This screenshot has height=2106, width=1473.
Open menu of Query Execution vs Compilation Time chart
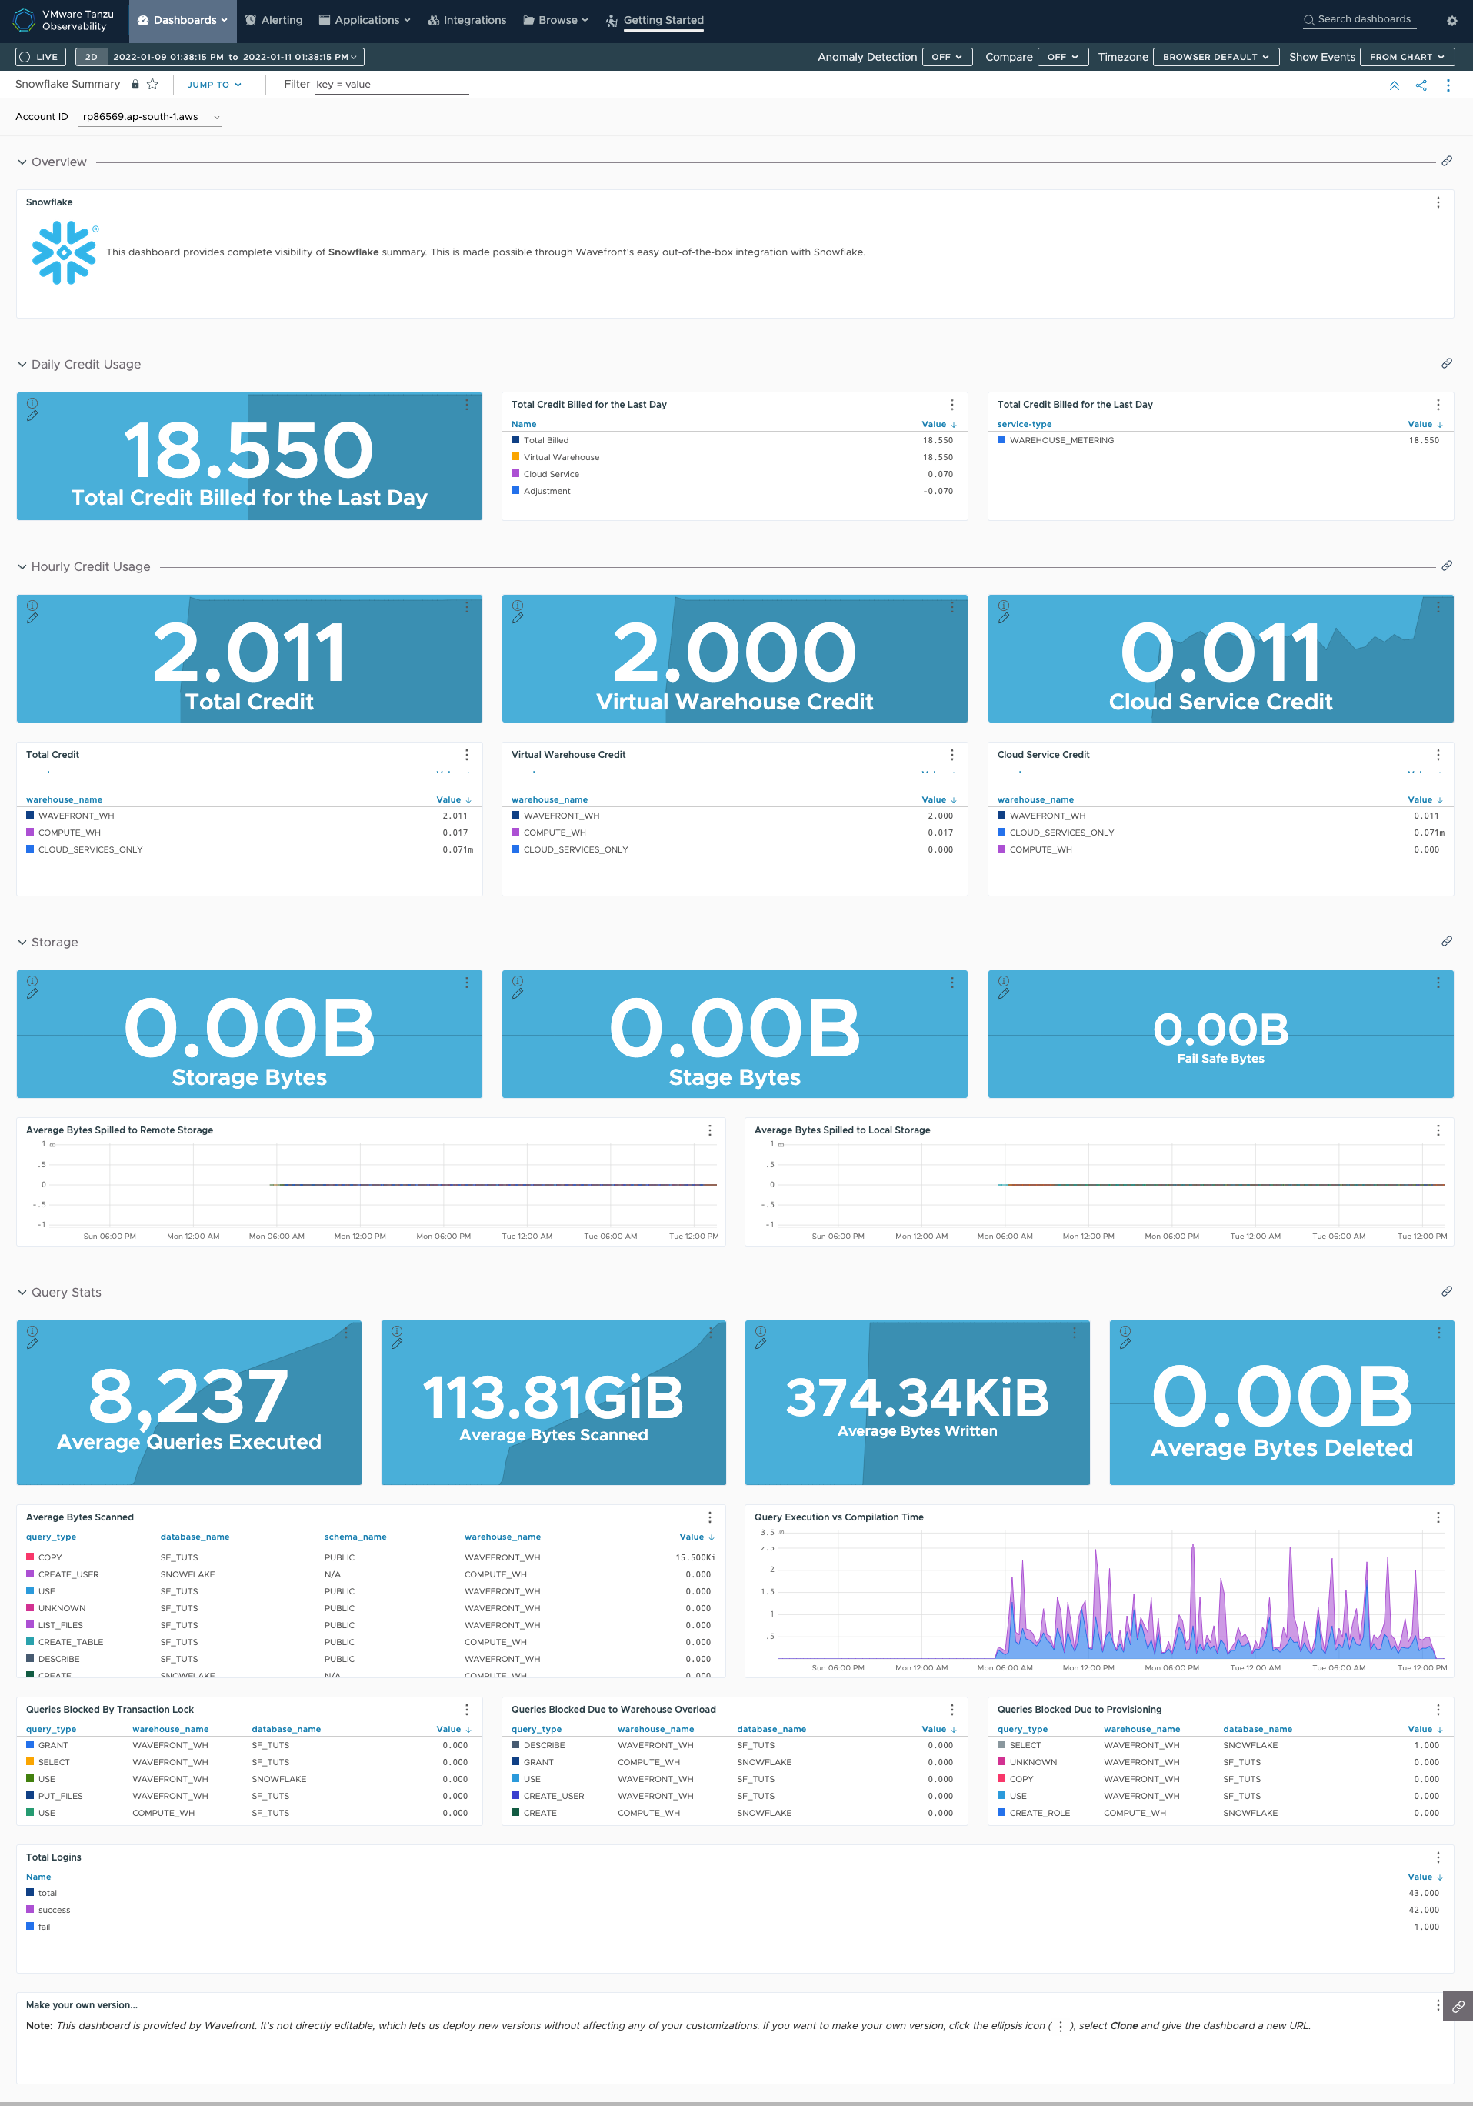point(1437,1517)
